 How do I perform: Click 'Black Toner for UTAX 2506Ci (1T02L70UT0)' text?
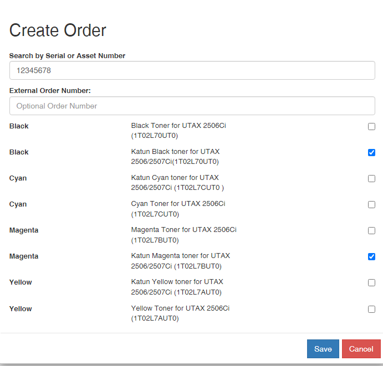pyautogui.click(x=178, y=131)
